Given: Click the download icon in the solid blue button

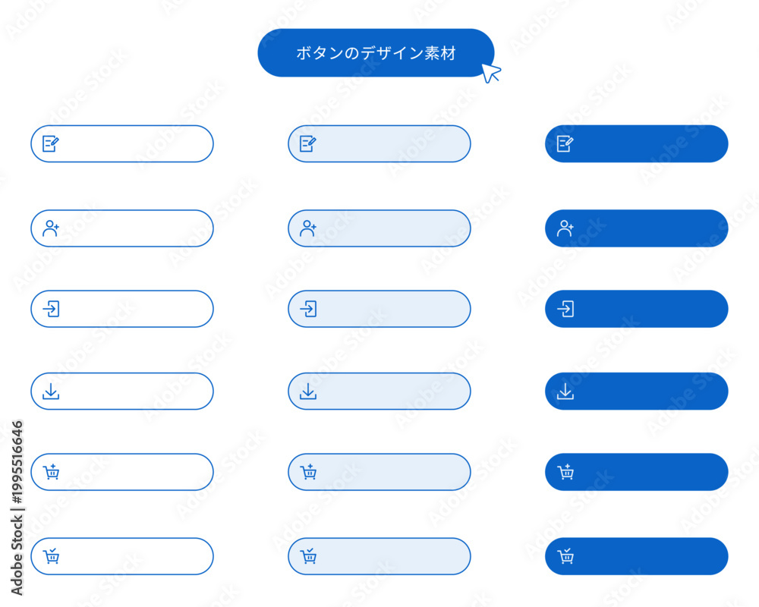Looking at the screenshot, I should tap(565, 391).
